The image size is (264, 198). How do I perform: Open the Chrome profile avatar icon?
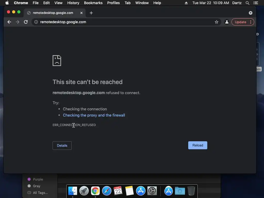coord(227,22)
